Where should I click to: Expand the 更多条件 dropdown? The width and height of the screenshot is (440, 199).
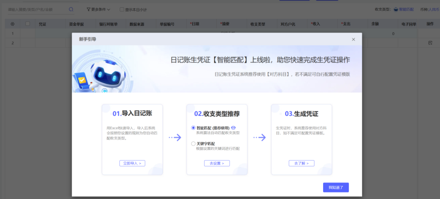[99, 9]
